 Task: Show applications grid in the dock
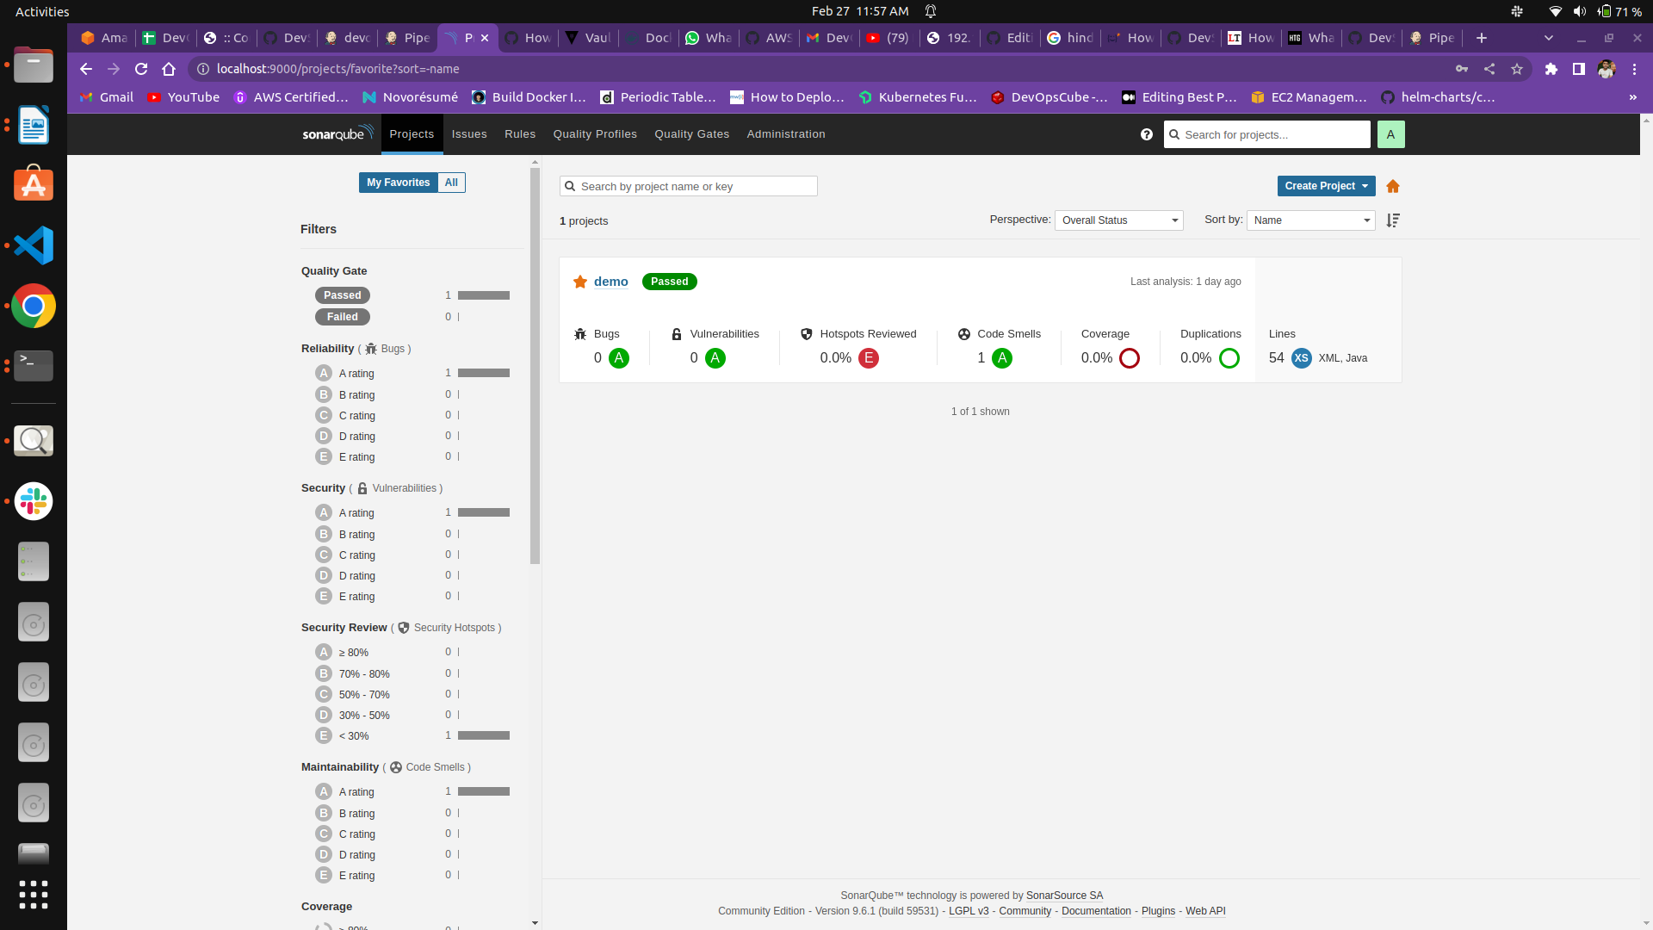pyautogui.click(x=34, y=895)
